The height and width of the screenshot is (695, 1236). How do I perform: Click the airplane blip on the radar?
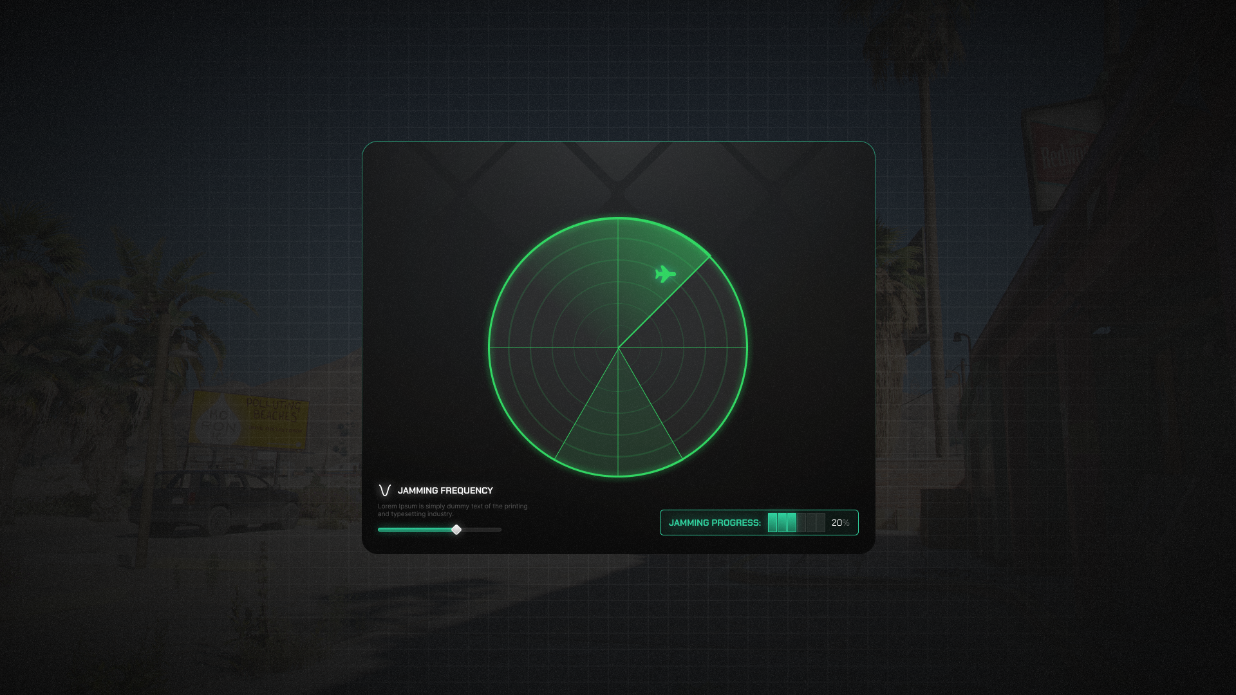[665, 274]
